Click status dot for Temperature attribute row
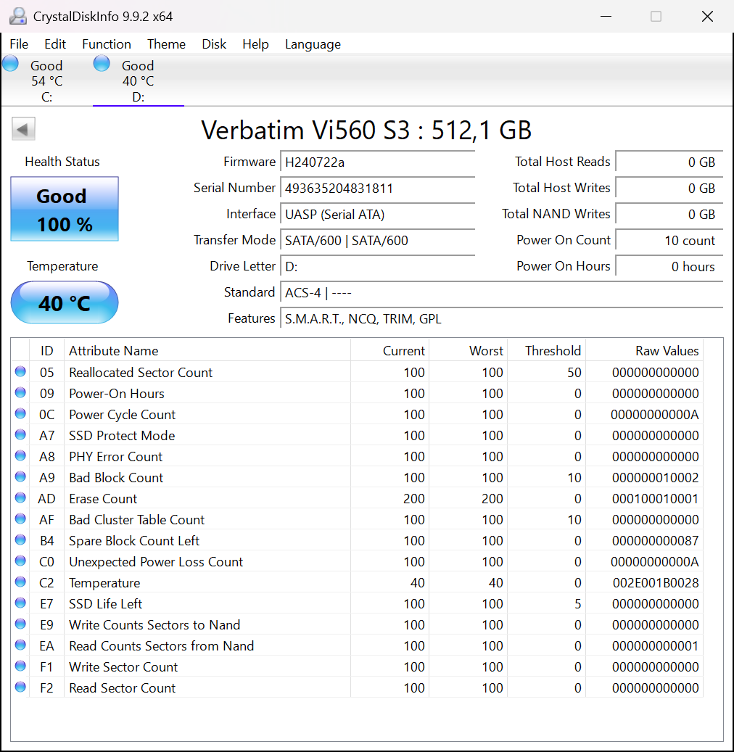 pos(20,582)
